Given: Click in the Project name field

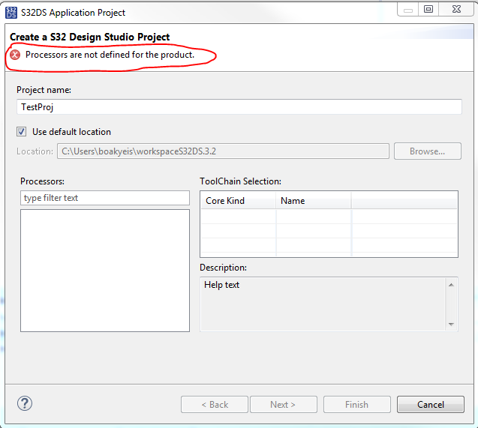Looking at the screenshot, I should point(239,107).
